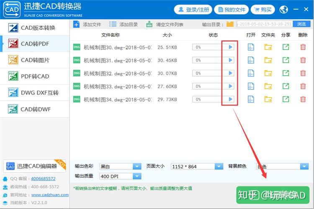
Task: Open the www.cadzhuan.com website link
Action: [50, 195]
